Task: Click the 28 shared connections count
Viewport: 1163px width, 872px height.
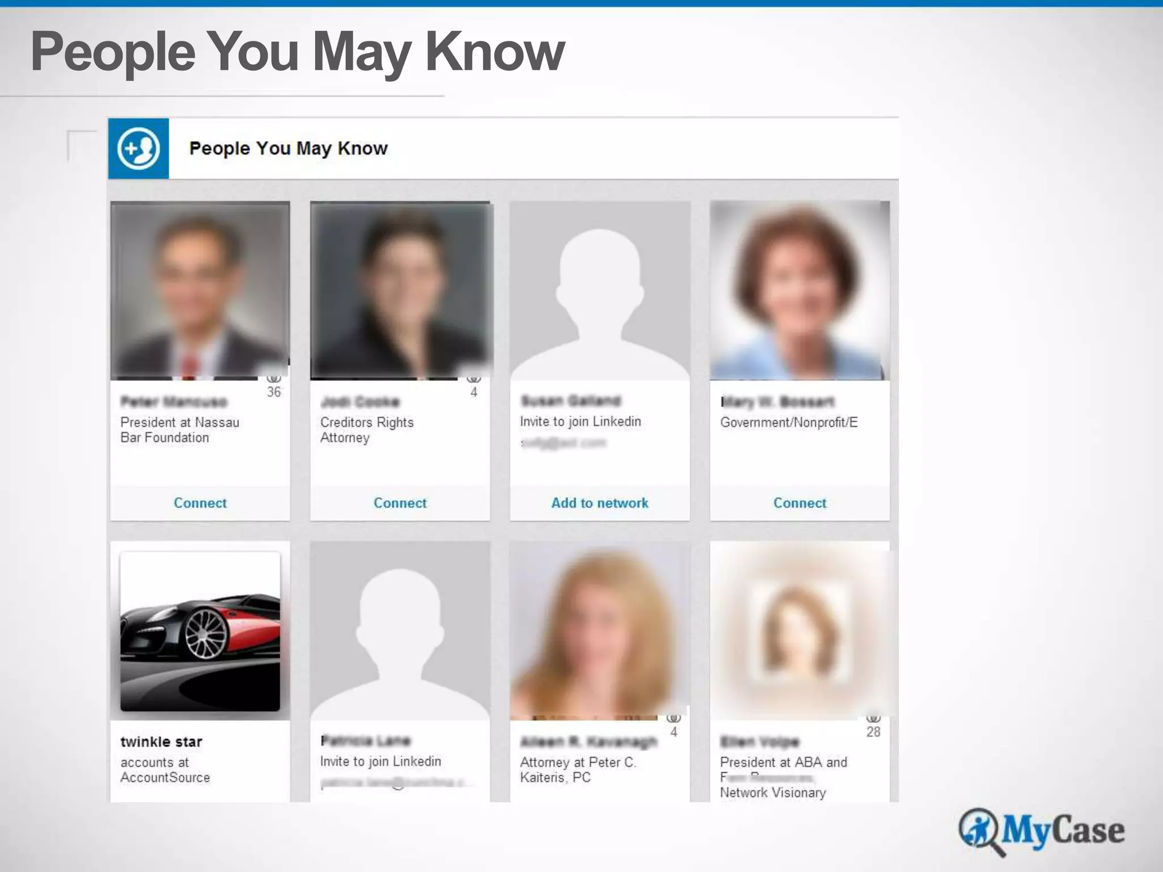Action: (873, 732)
